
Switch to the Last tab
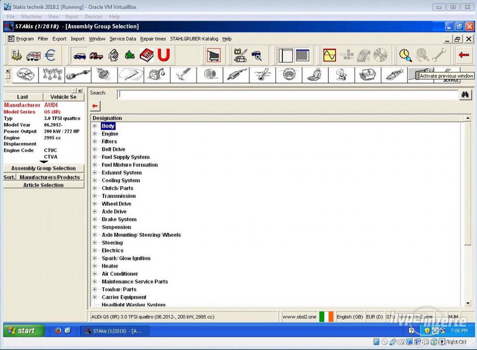click(22, 97)
